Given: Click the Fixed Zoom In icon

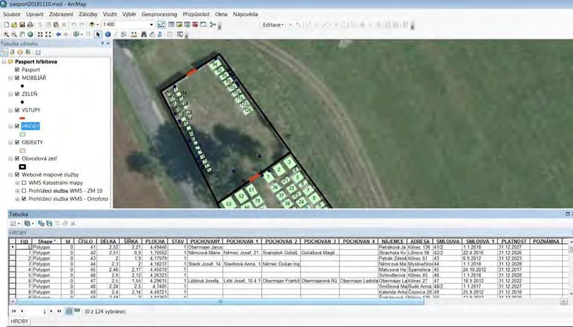Looking at the screenshot, I should tap(40, 35).
